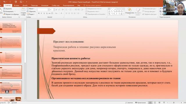This screenshot has height=104, width=186.
Task: Open the Копировать dropdown arrow
Action: pos(15,12)
